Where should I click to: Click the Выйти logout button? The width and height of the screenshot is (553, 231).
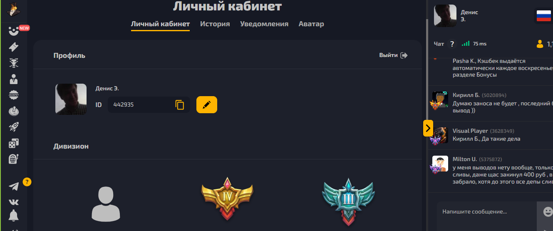tap(393, 55)
